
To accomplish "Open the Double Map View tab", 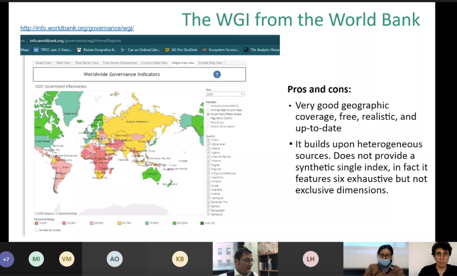I will 210,63.
